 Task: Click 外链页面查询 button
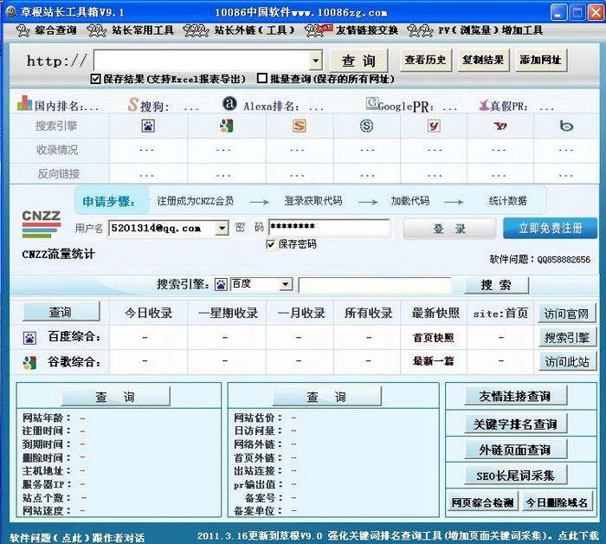point(515,450)
